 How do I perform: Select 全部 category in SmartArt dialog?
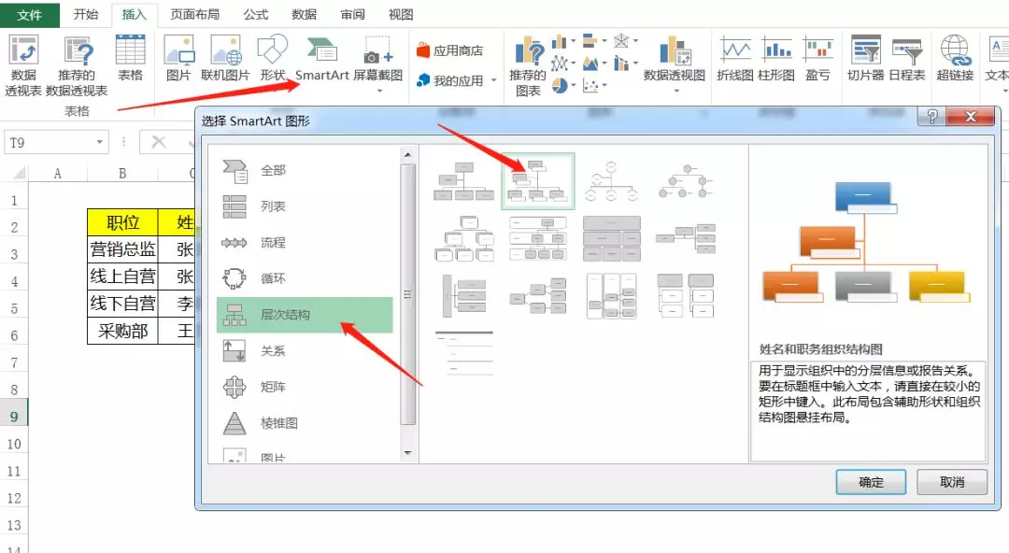[305, 170]
